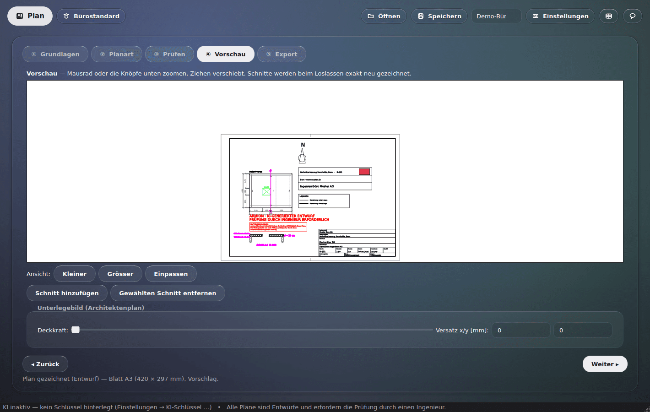Open a file with Öffnen
The width and height of the screenshot is (650, 412).
384,16
